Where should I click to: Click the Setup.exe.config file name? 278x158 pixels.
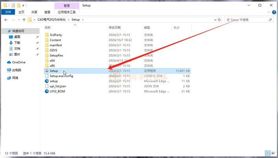coord(61,76)
